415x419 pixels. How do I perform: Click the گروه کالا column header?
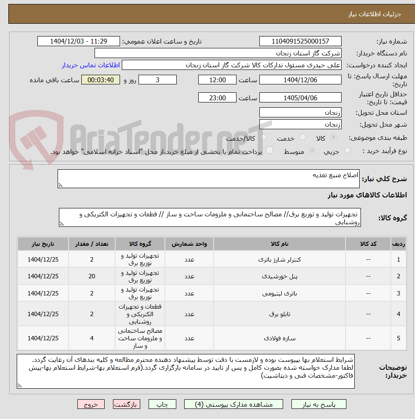140,244
